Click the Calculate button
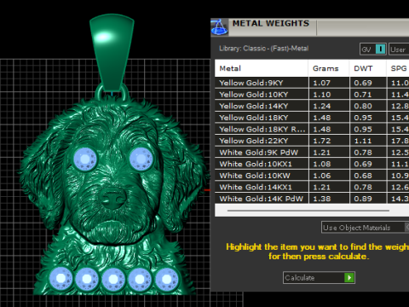409x307 pixels. (x=319, y=278)
